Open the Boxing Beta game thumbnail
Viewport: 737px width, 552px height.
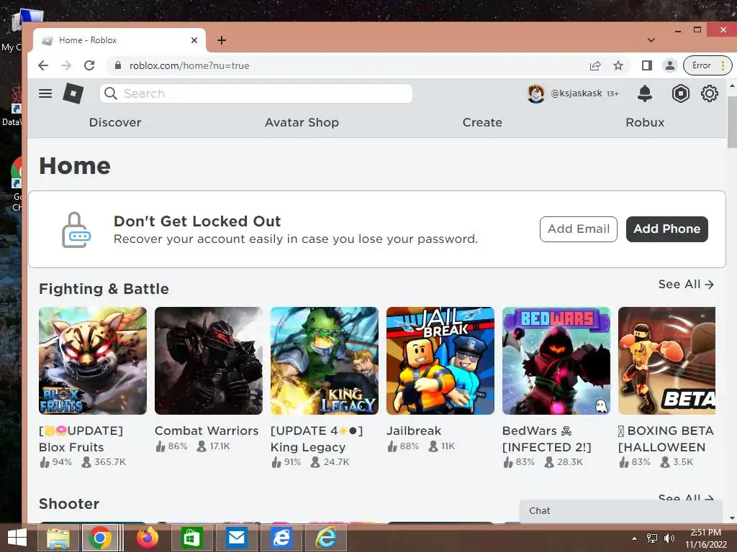tap(667, 361)
